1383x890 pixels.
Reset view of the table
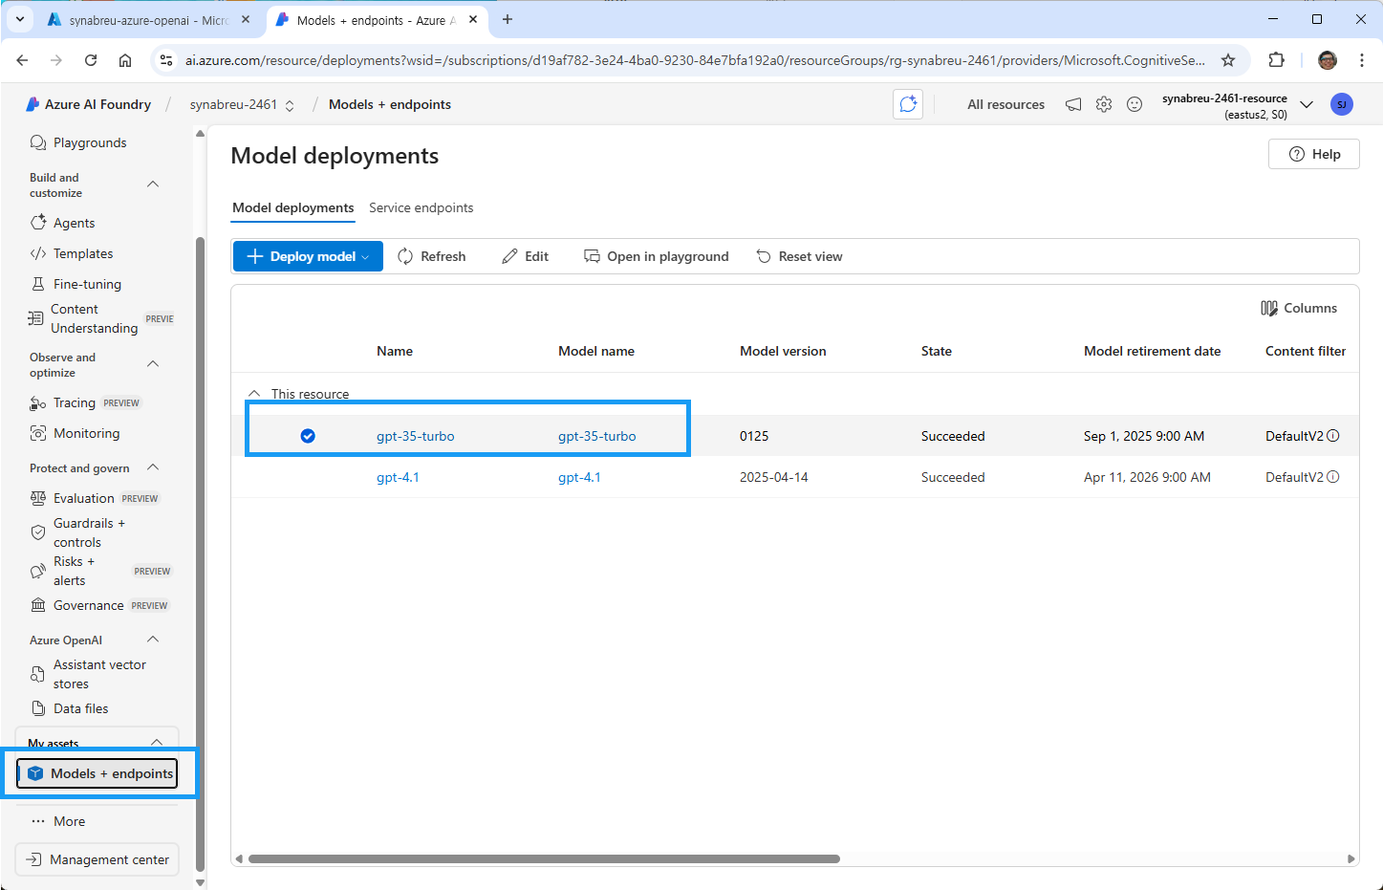(800, 256)
